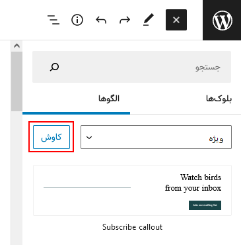The width and height of the screenshot is (241, 245).
Task: Undo the last change
Action: click(x=101, y=20)
